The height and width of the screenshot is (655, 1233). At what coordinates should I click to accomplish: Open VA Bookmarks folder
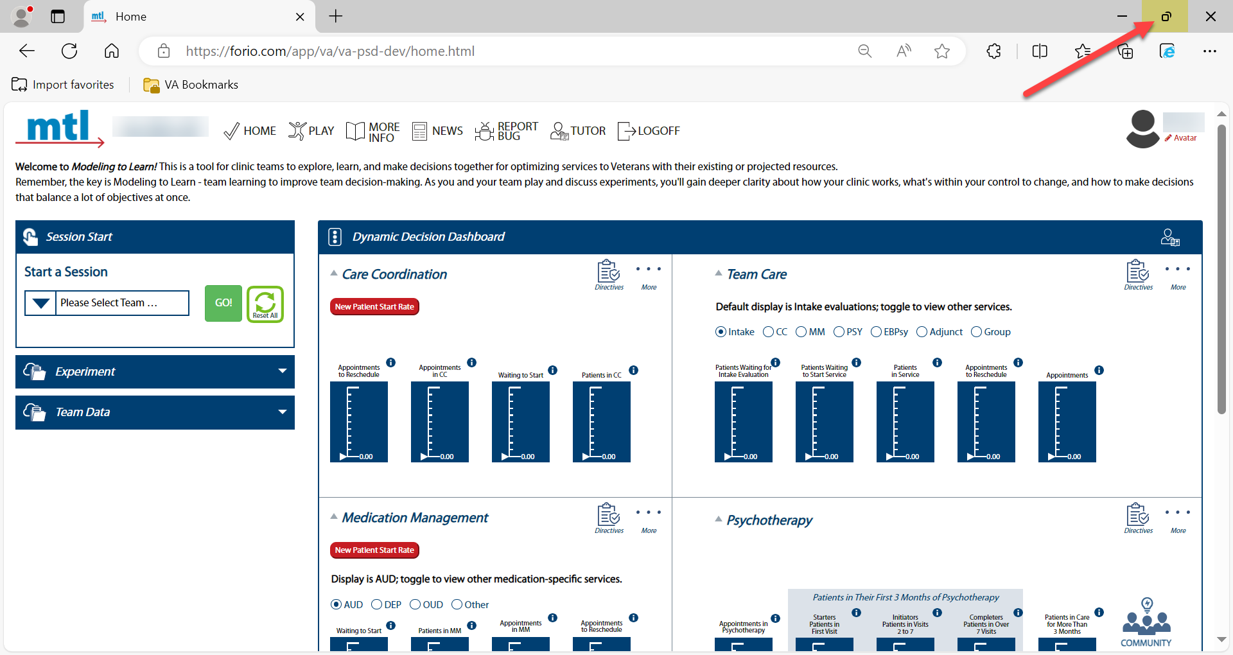click(x=191, y=85)
